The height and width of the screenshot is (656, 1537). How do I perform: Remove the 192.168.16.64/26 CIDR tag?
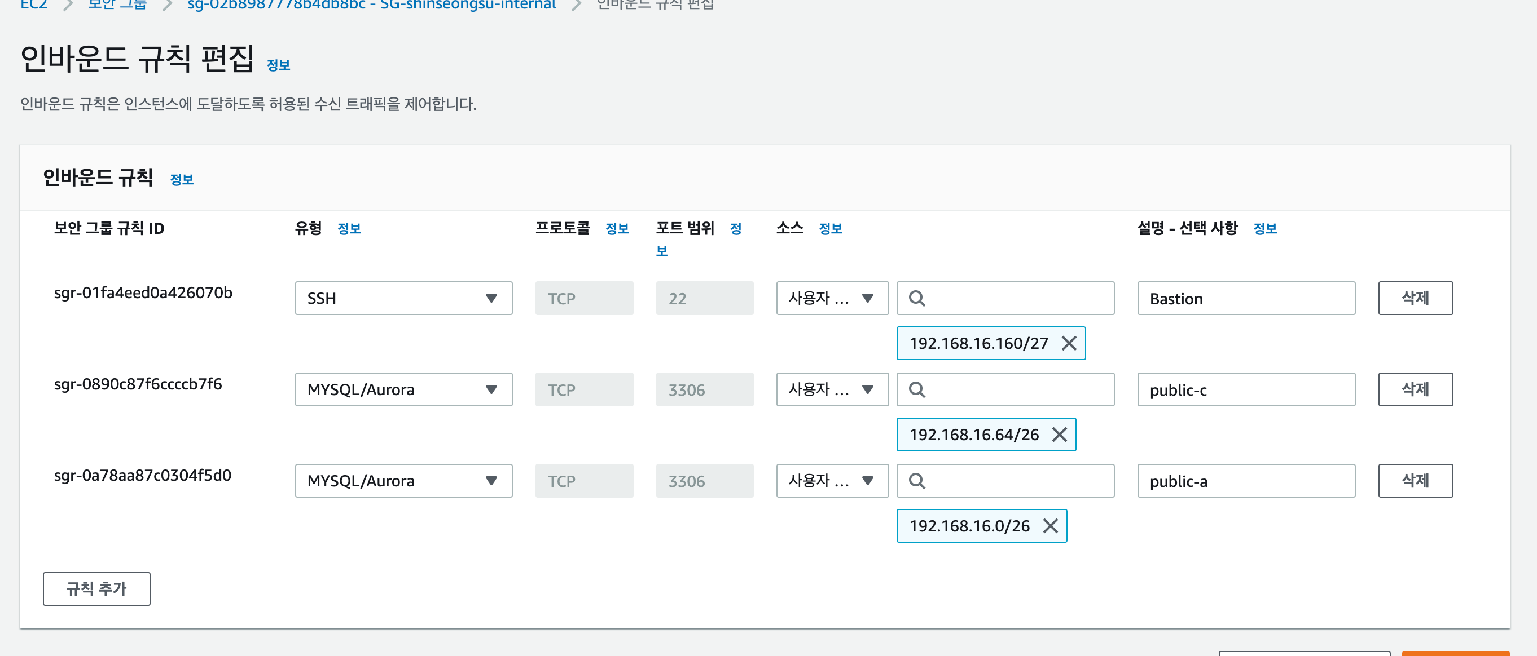1059,435
